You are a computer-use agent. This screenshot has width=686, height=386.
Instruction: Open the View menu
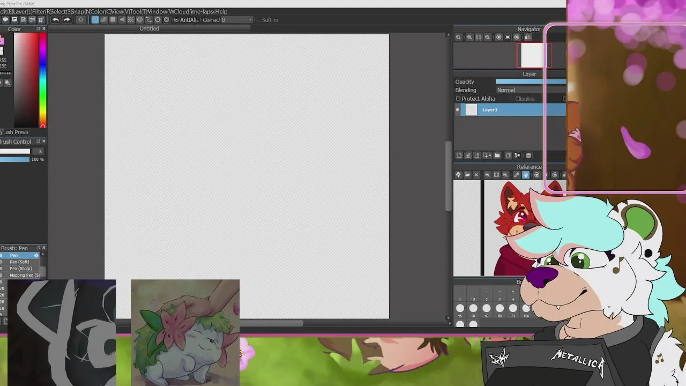click(x=121, y=11)
